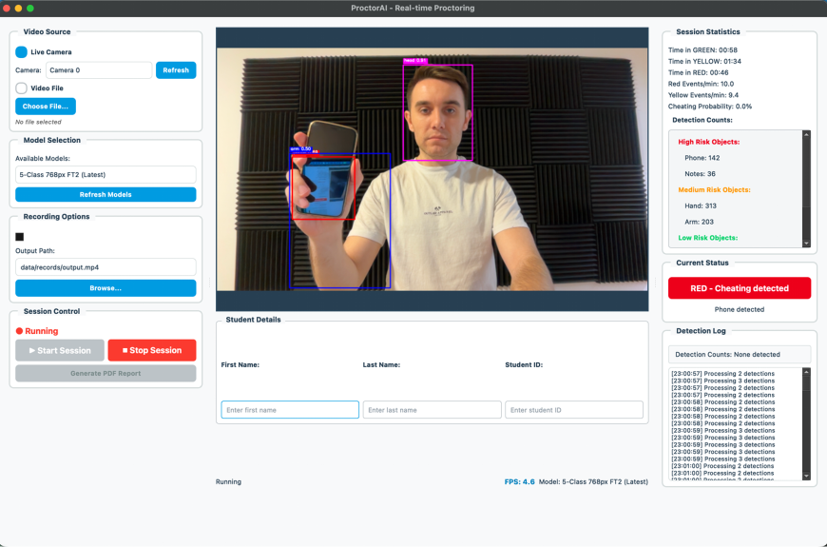827x547 pixels.
Task: Click the Generate PDF Report button
Action: click(106, 373)
